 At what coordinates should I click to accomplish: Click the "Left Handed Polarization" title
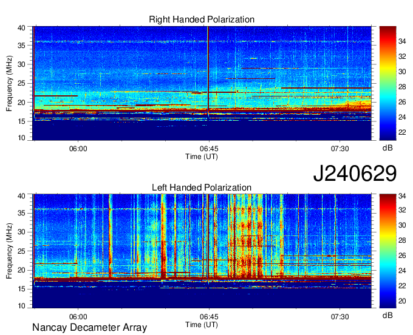(x=202, y=188)
